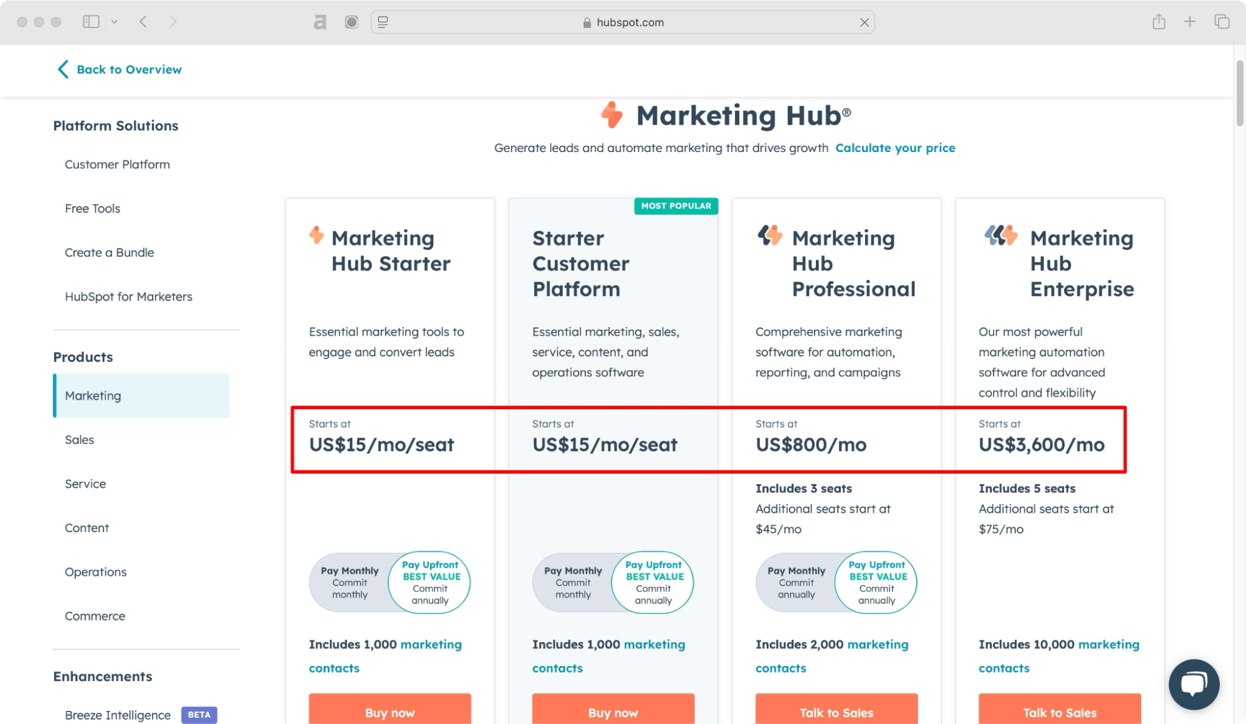This screenshot has width=1246, height=724.
Task: Select Create a Bundle in sidebar
Action: [x=109, y=252]
